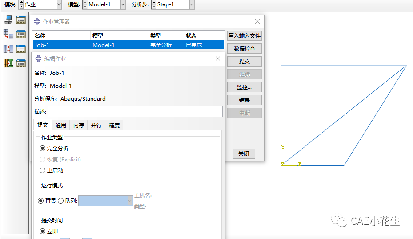Click 提交 button in job manager
The height and width of the screenshot is (239, 413).
(245, 62)
